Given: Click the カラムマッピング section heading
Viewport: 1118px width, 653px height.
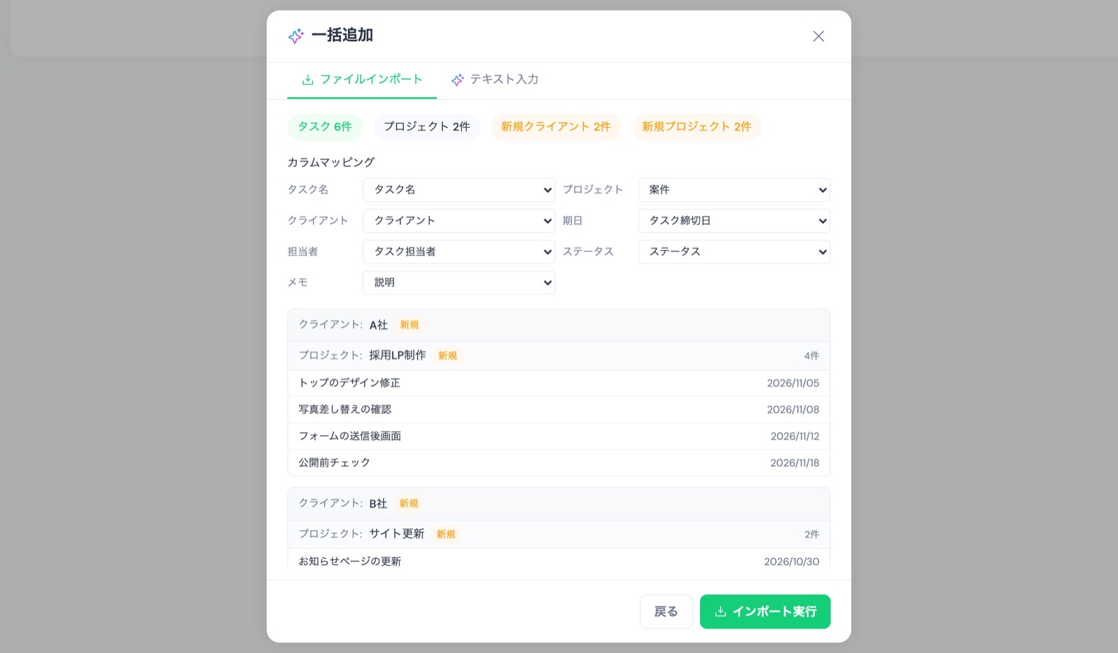Looking at the screenshot, I should pos(331,162).
